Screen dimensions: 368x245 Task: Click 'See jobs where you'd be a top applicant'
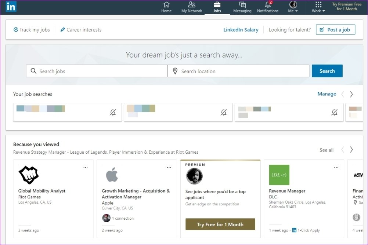tap(216, 194)
